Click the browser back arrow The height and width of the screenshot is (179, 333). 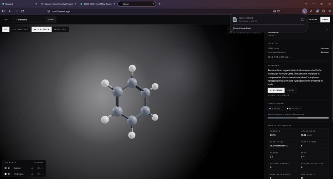(x=10, y=11)
